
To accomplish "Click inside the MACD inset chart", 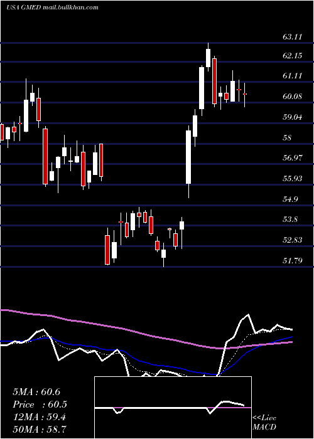I will pos(173,408).
